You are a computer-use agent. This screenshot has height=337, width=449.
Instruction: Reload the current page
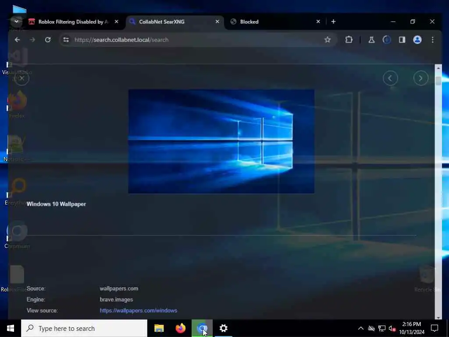[48, 40]
